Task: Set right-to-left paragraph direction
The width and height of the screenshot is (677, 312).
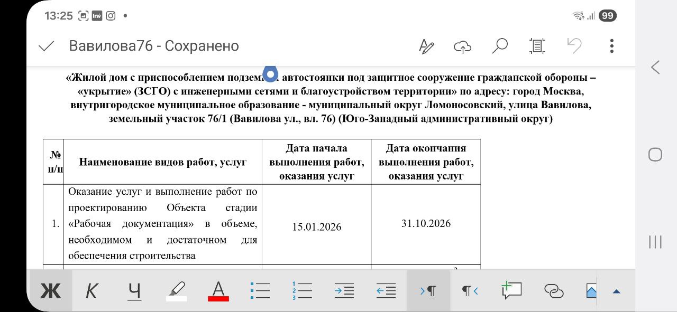Action: pos(470,291)
